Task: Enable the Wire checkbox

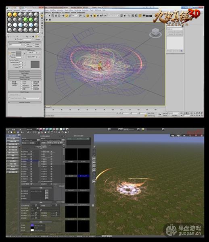Action: [x=26, y=44]
